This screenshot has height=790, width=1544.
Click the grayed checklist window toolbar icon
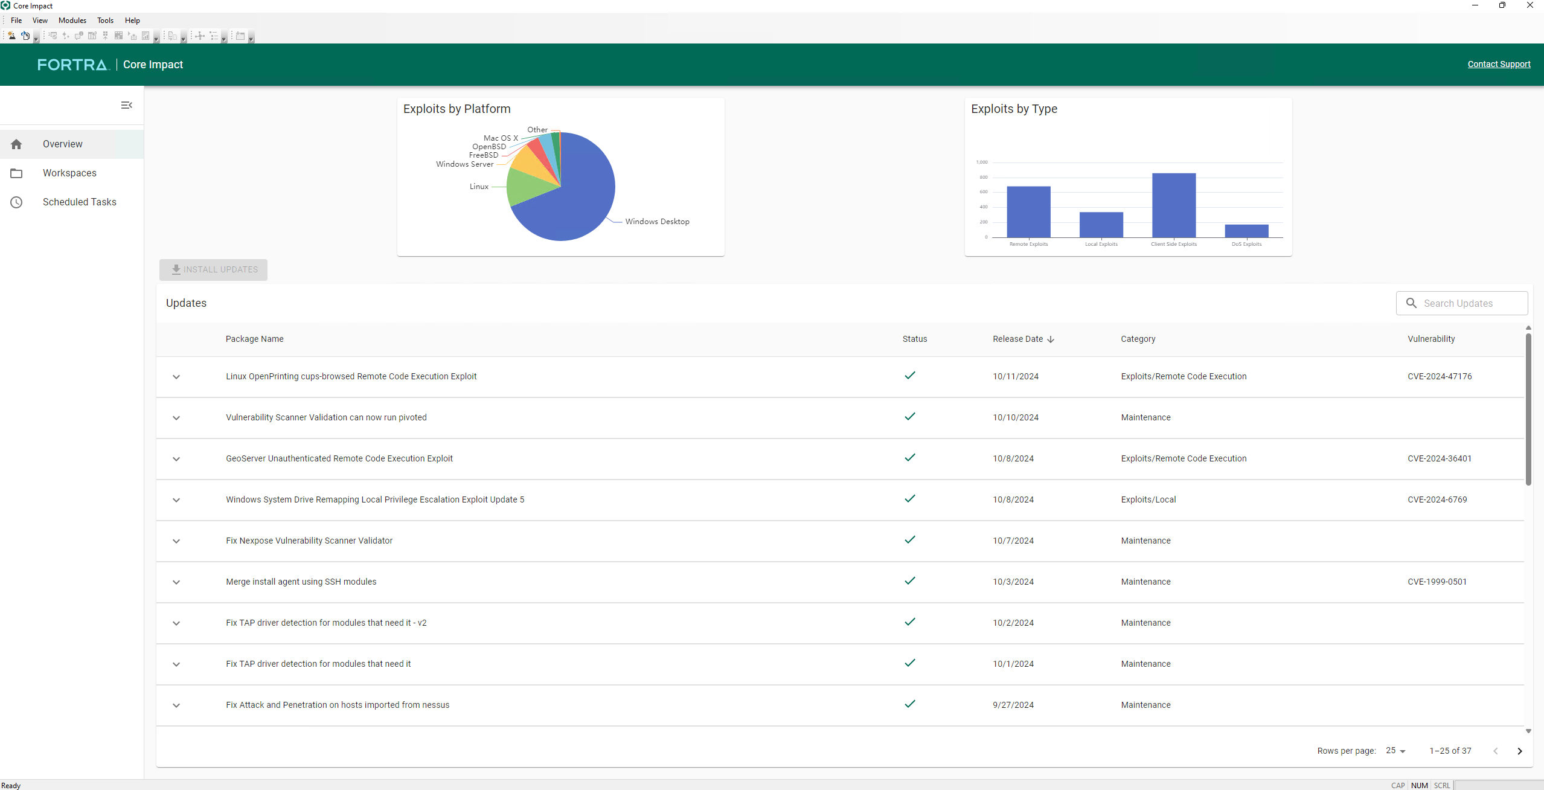coord(53,36)
